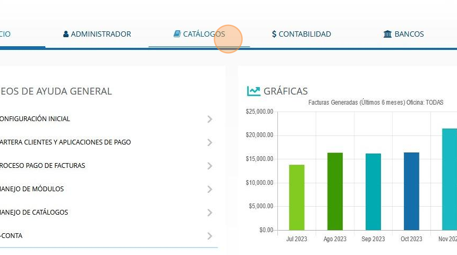
Task: Open the ADMINISTRADOR menu tab
Action: click(x=97, y=34)
